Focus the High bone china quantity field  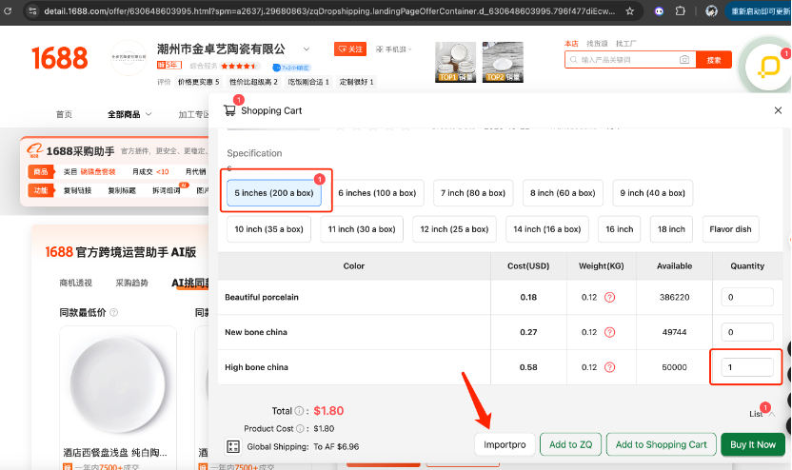pos(747,367)
